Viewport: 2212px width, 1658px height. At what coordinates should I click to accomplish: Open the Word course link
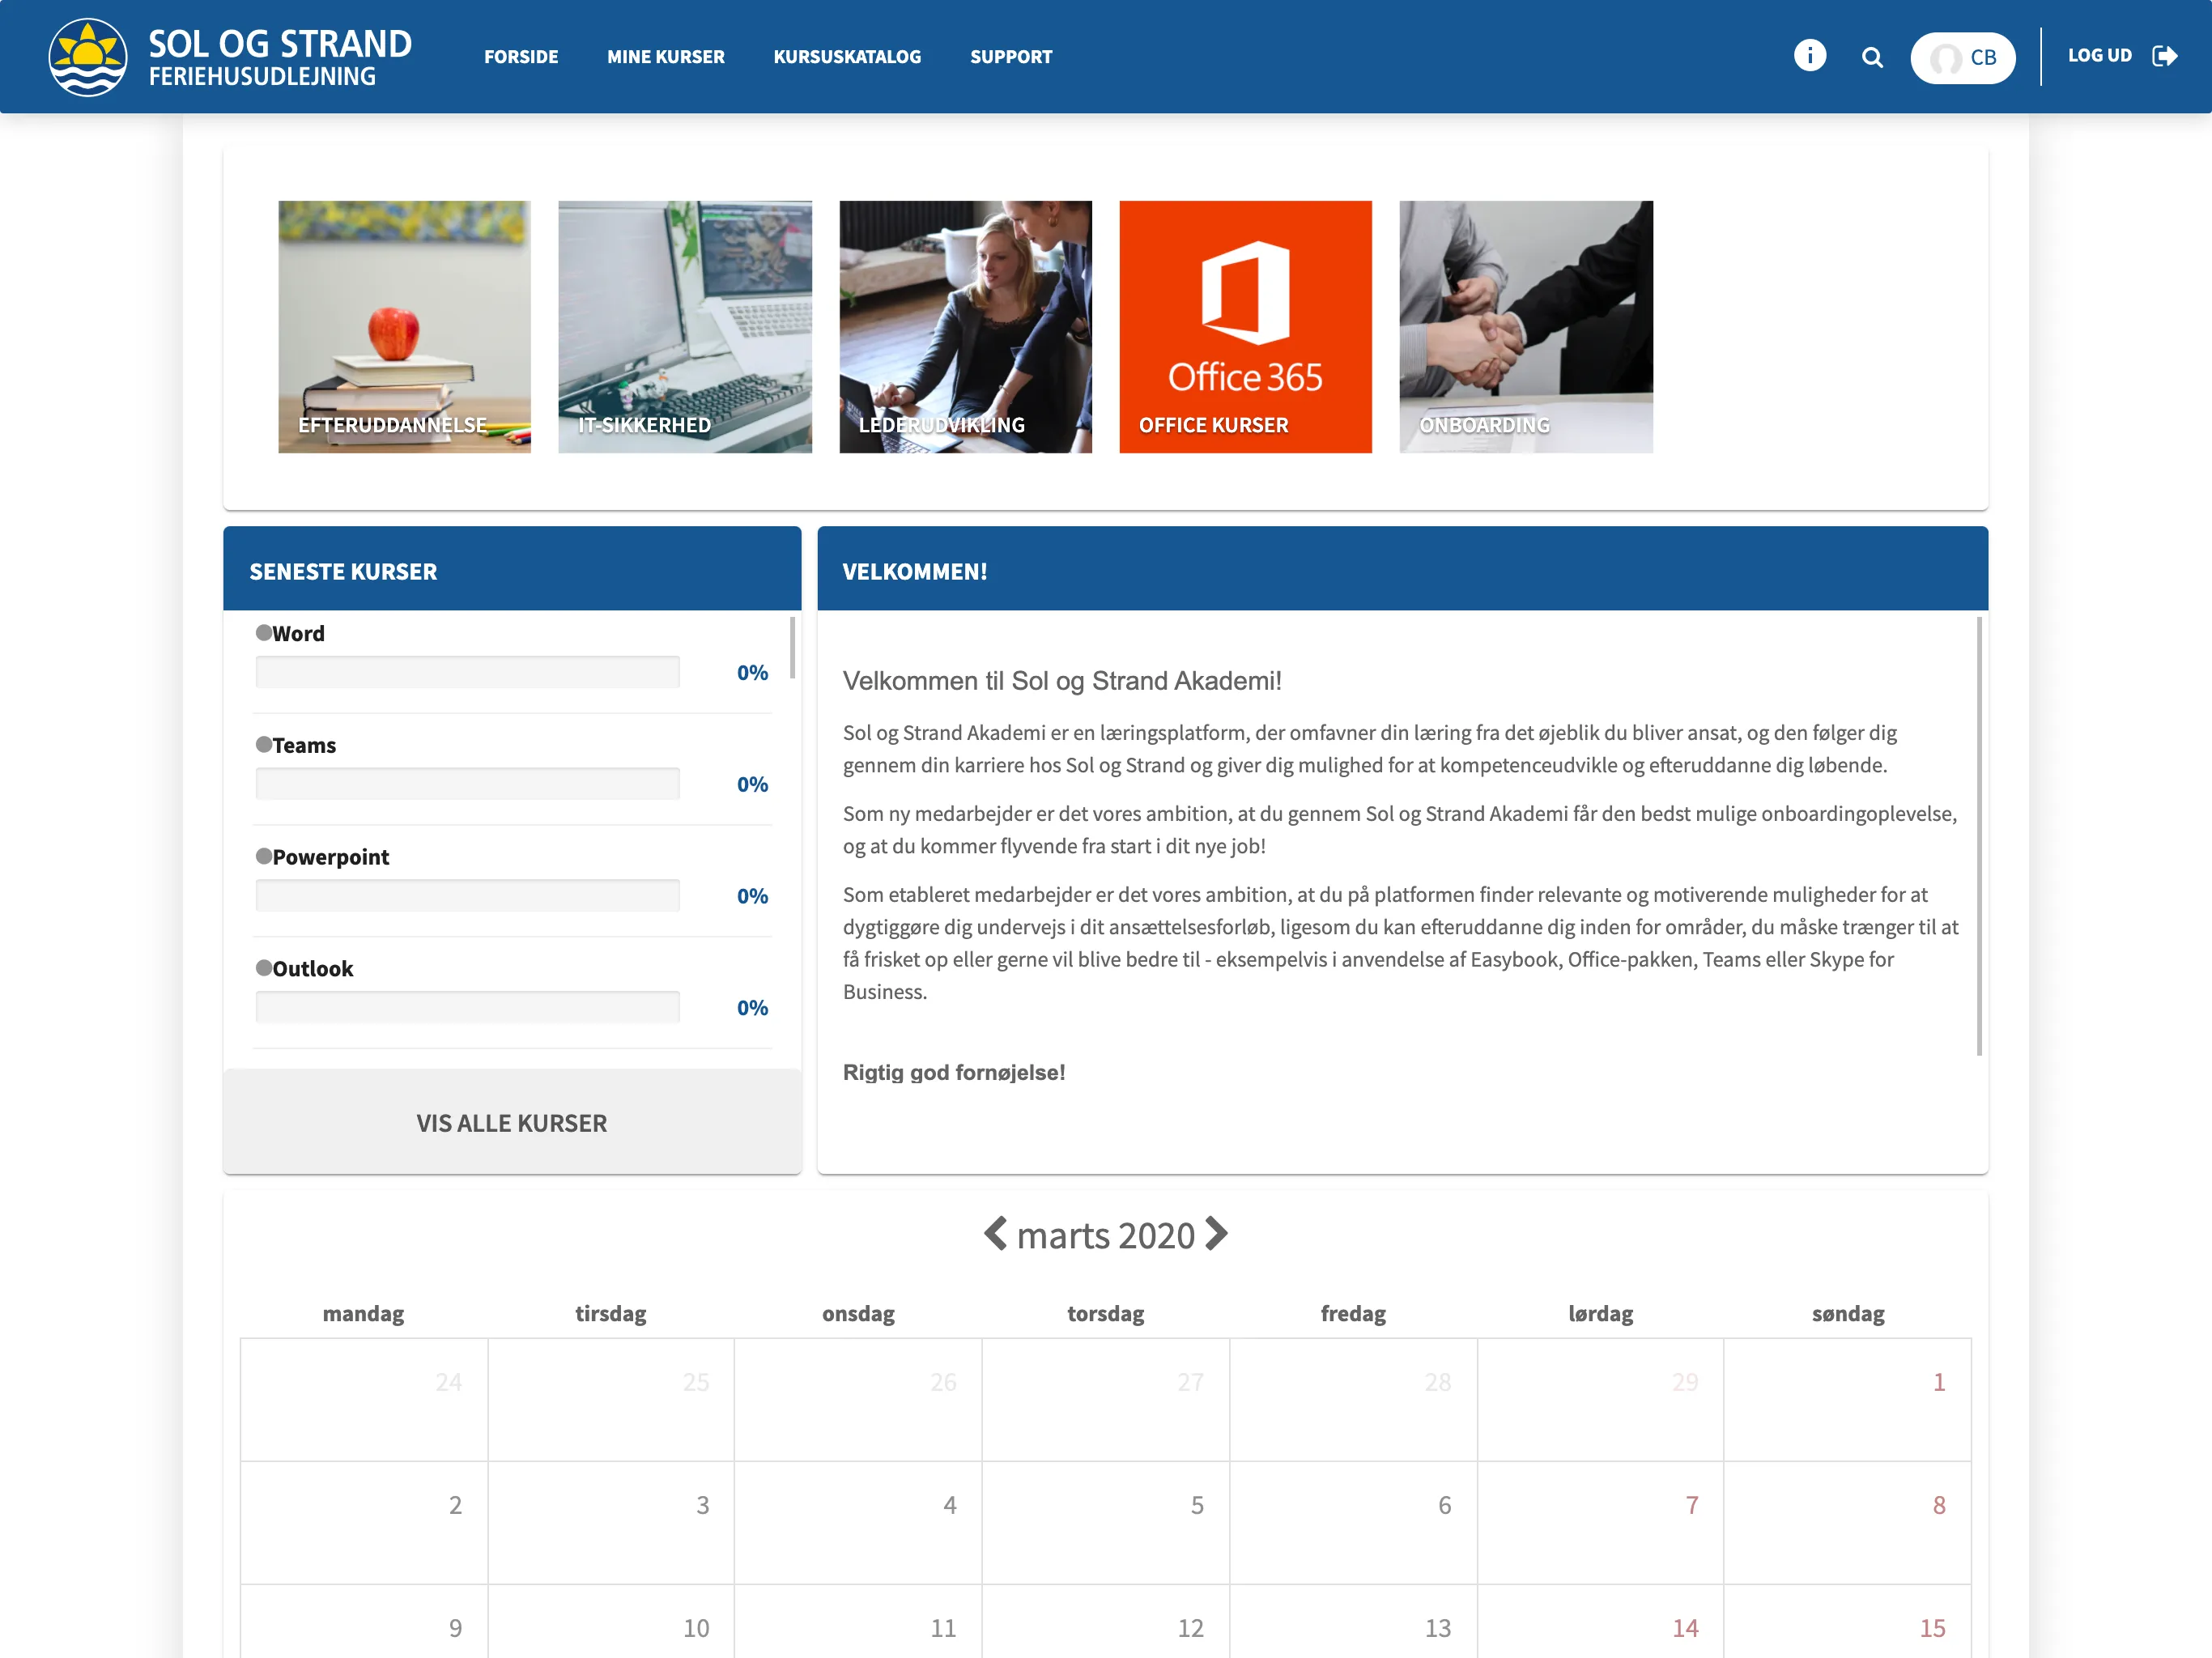pyautogui.click(x=298, y=634)
